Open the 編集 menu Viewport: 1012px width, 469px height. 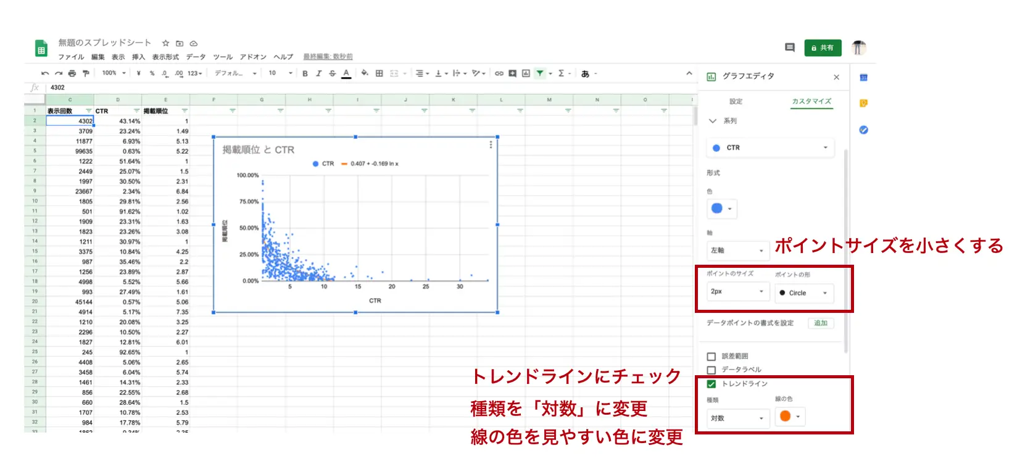[98, 57]
